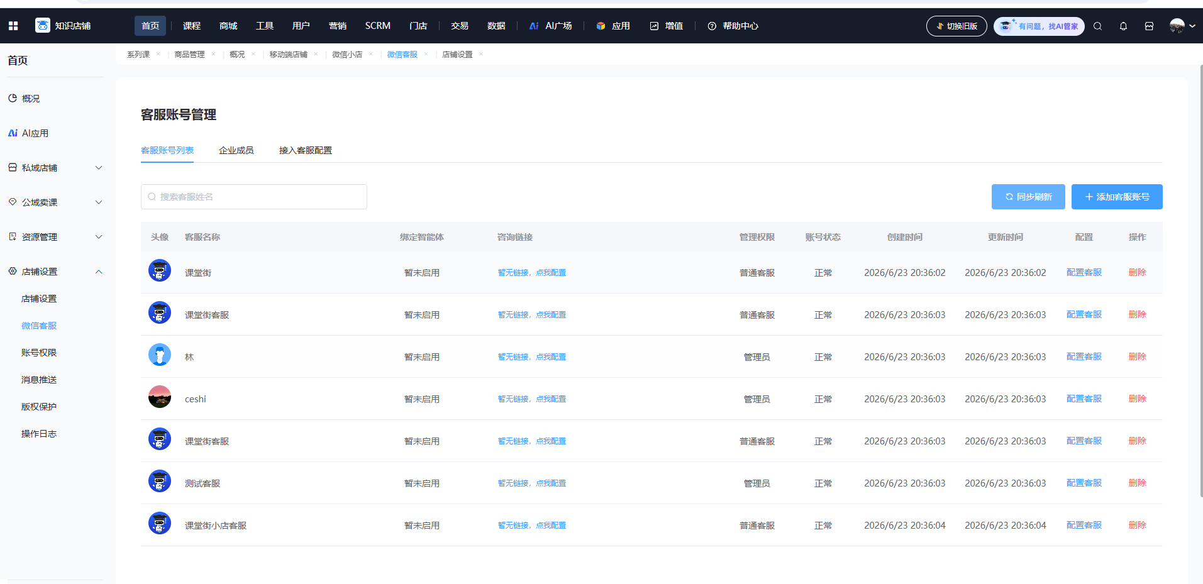Click the 私域店铺 shop icon in sidebar

[x=13, y=167]
